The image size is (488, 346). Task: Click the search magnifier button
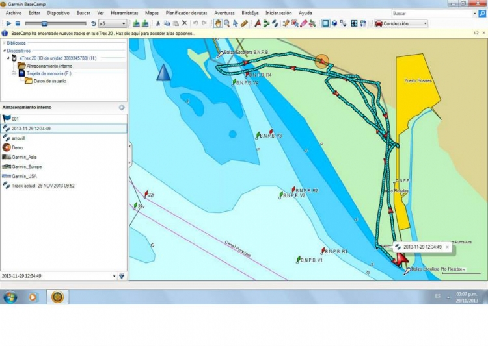pos(482,14)
